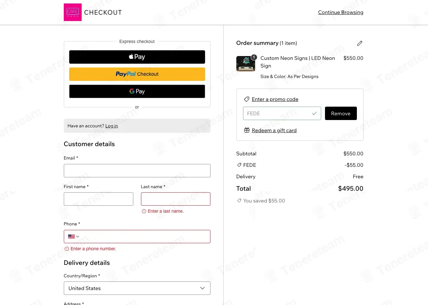Focus the Email input field

pyautogui.click(x=137, y=171)
